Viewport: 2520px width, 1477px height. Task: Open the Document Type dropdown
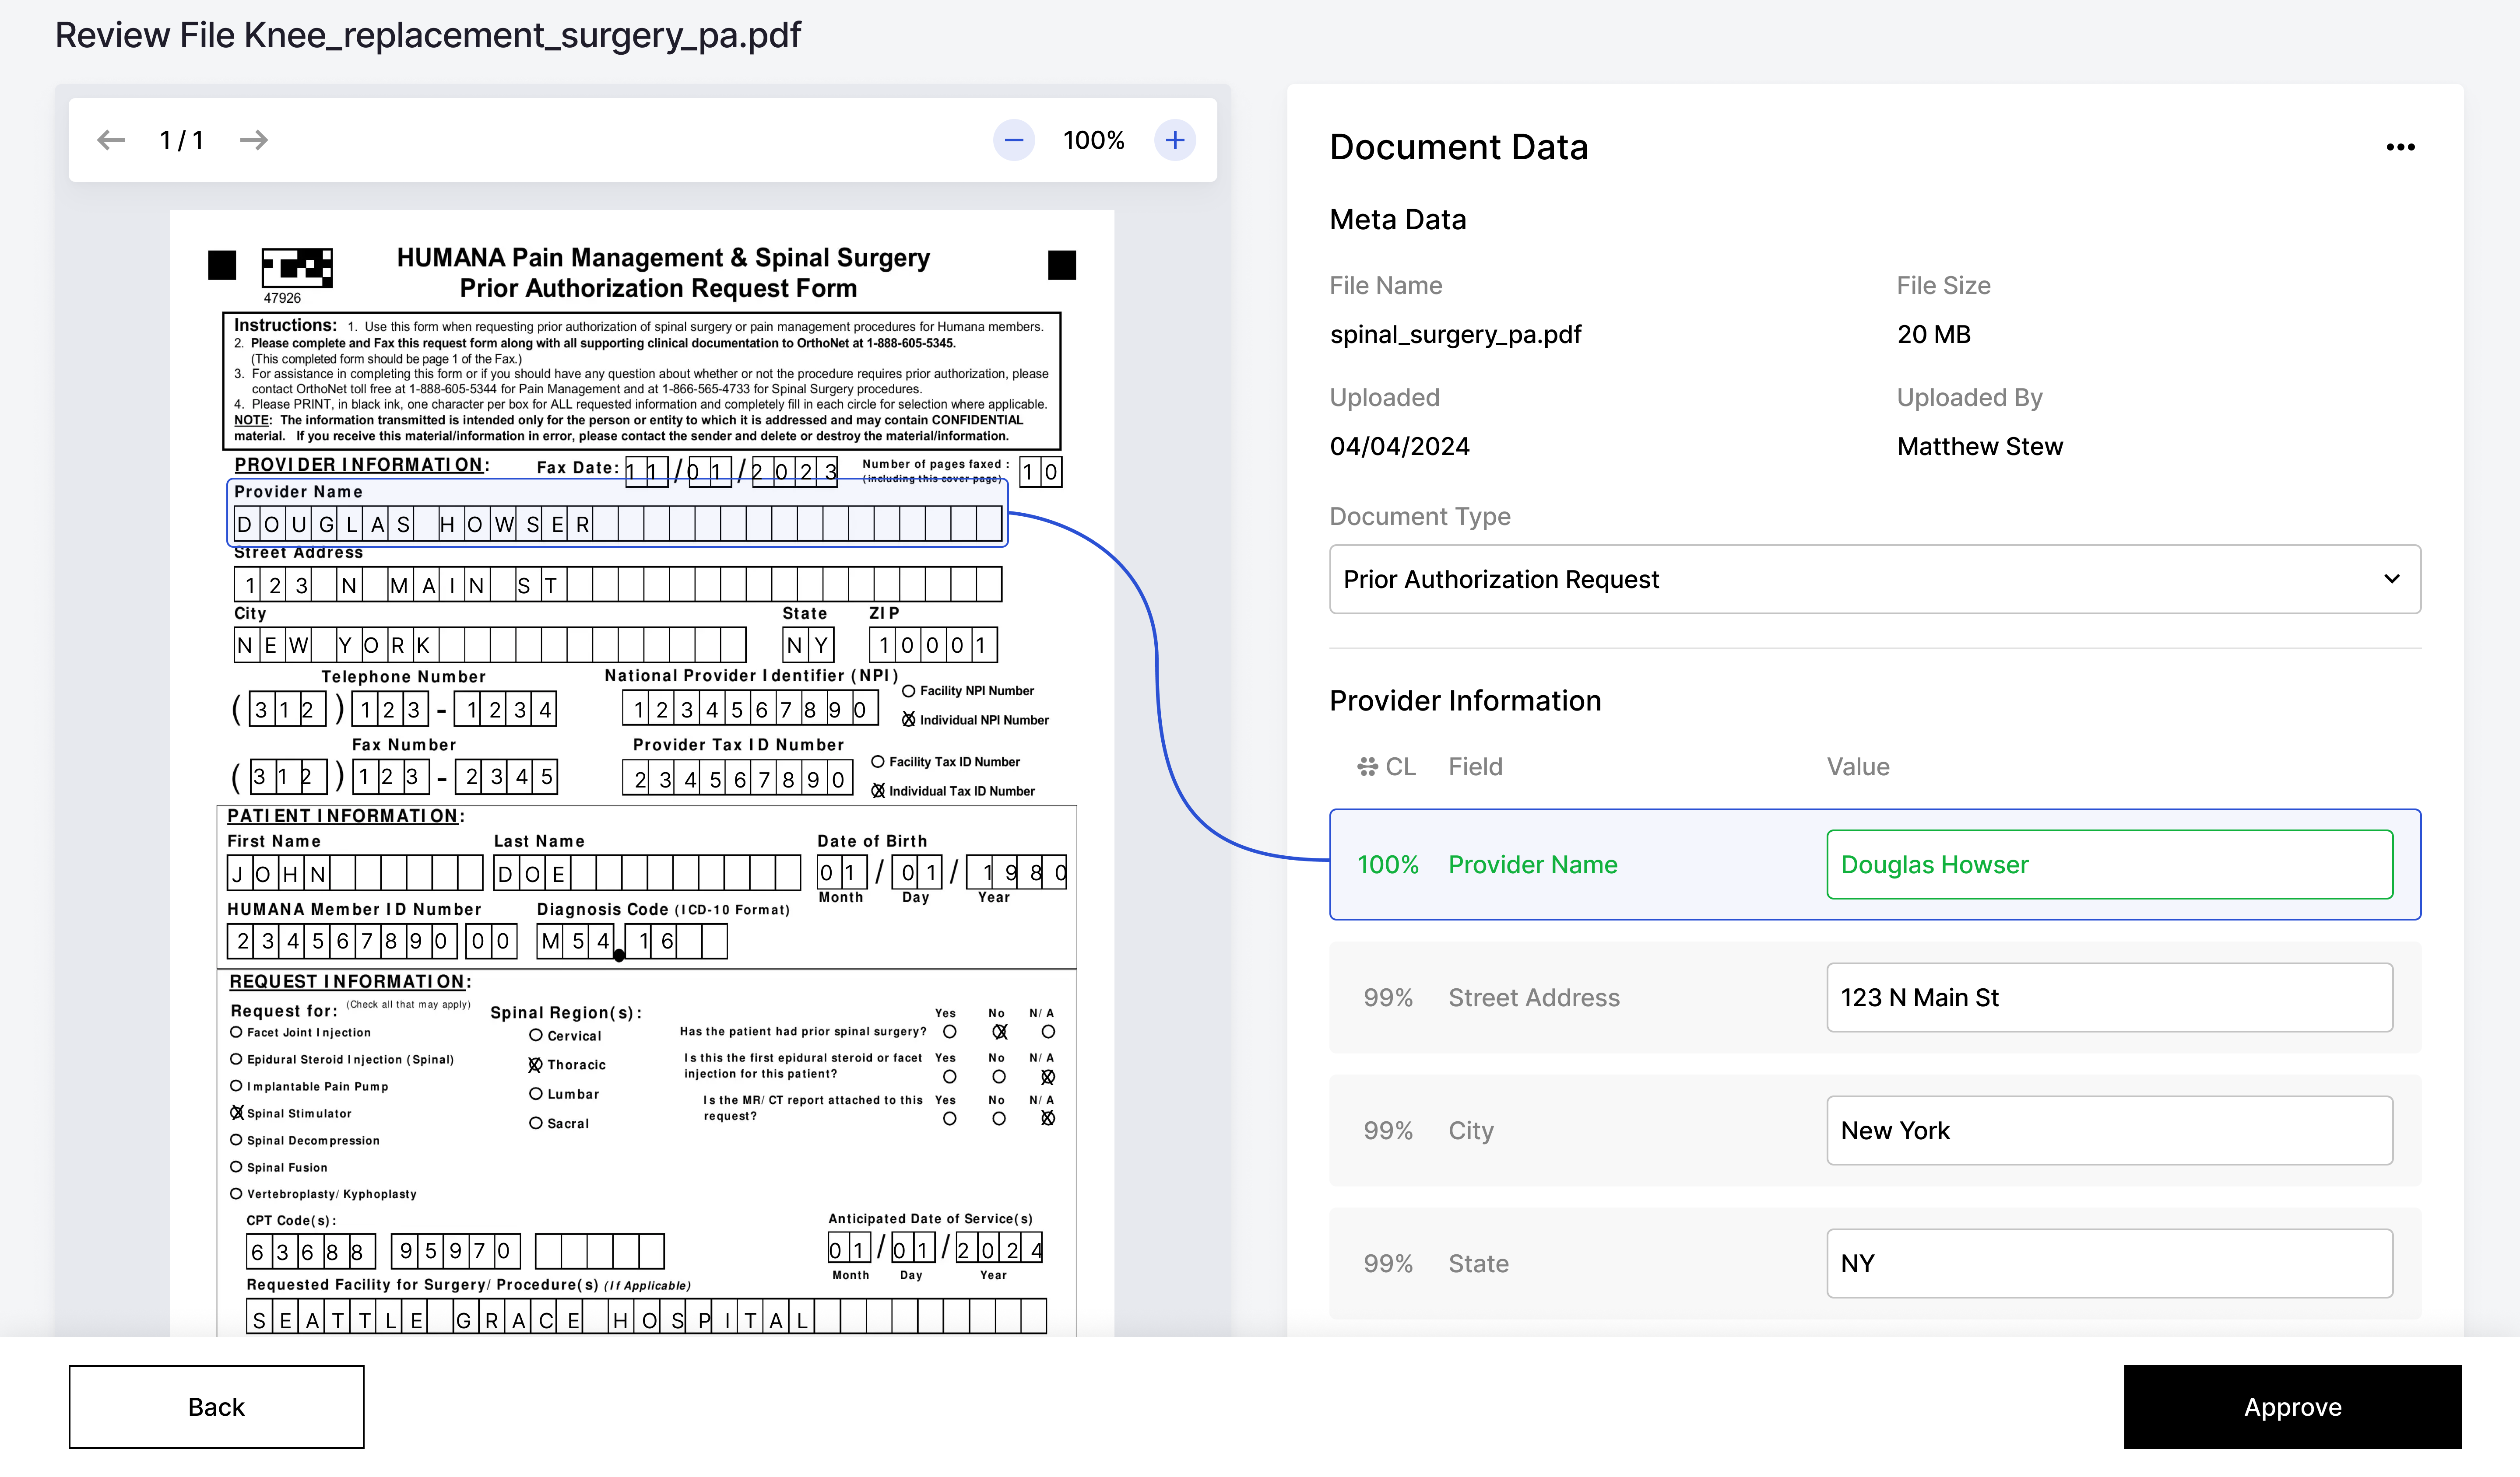(x=1874, y=580)
